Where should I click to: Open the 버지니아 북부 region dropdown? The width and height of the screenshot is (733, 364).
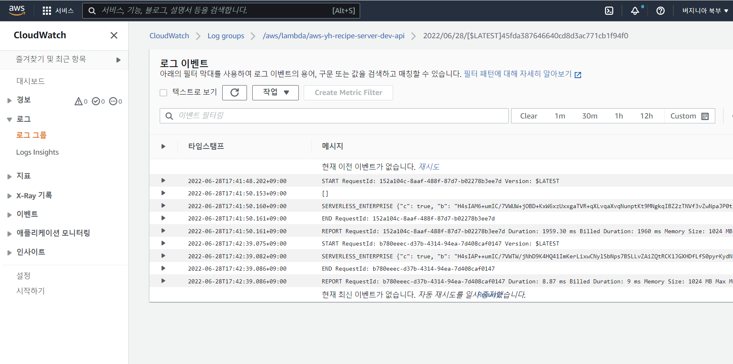[x=705, y=11]
